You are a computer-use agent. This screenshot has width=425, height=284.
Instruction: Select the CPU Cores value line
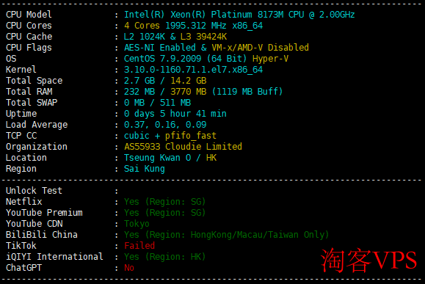pyautogui.click(x=193, y=26)
